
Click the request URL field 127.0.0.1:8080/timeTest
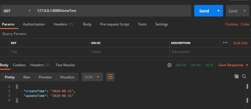(113, 11)
